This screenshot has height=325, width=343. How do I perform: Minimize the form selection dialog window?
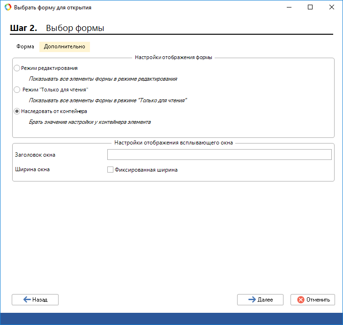click(289, 8)
